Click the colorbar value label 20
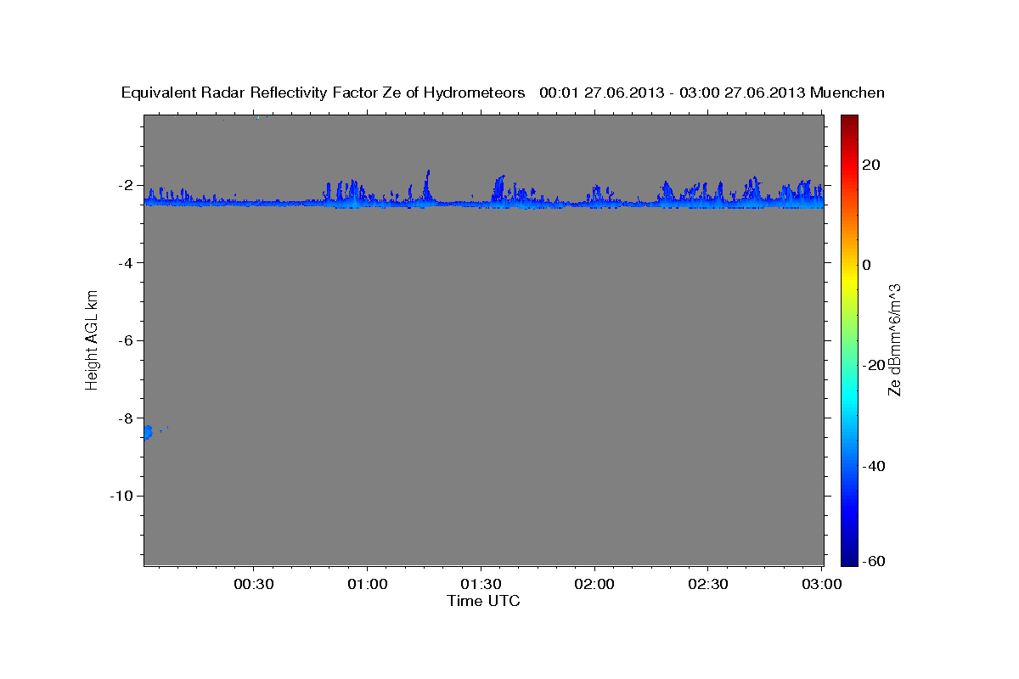 click(x=870, y=165)
